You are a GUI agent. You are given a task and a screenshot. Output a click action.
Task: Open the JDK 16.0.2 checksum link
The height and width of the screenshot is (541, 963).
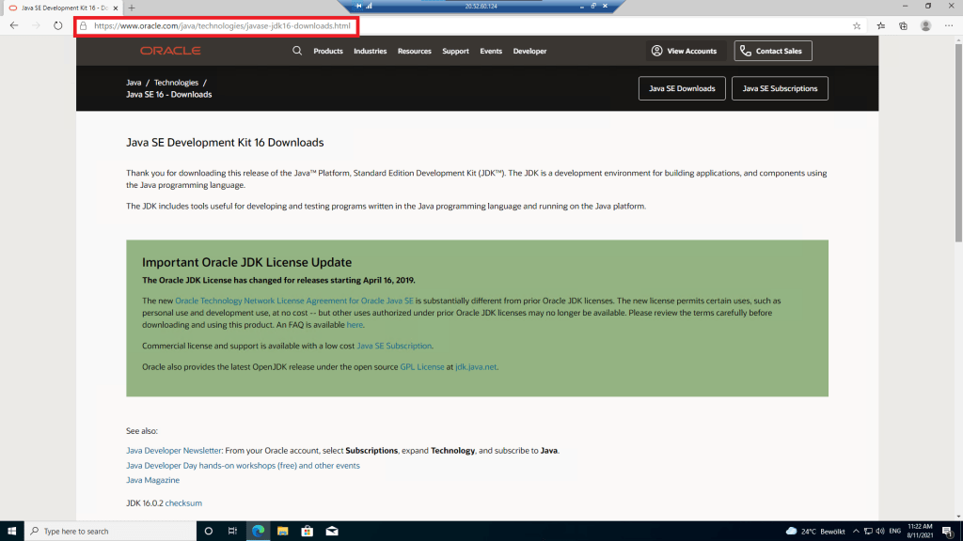click(x=183, y=502)
